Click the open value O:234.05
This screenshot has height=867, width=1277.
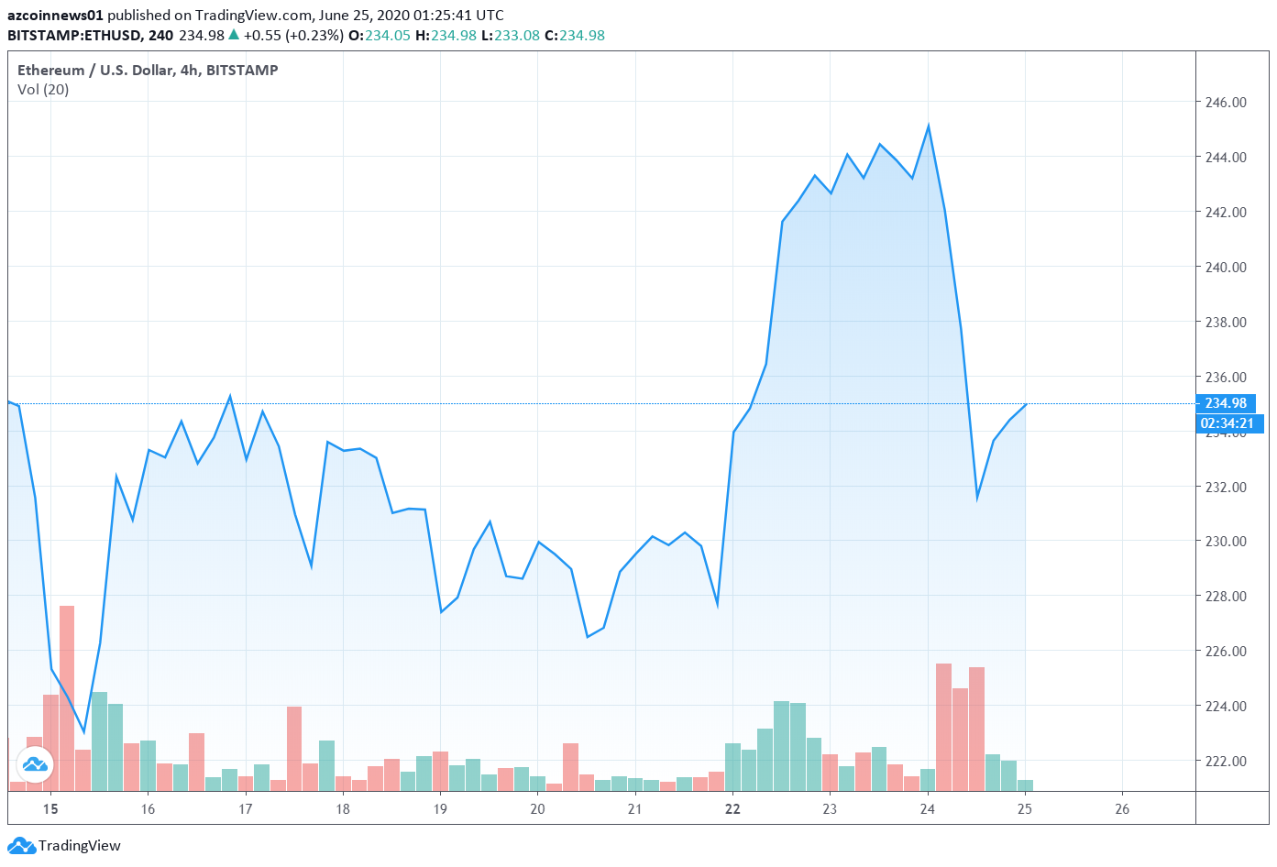point(380,35)
